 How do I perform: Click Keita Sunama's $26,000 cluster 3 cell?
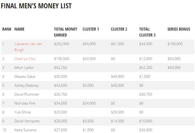point(146,130)
